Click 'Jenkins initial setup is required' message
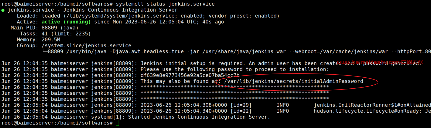Screen dimensions: 431x128 [x=191, y=64]
